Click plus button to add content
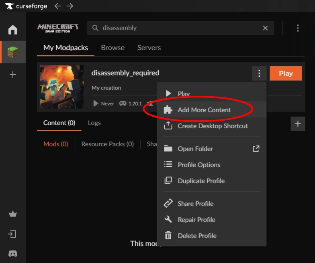The image size is (315, 263). pos(298,124)
